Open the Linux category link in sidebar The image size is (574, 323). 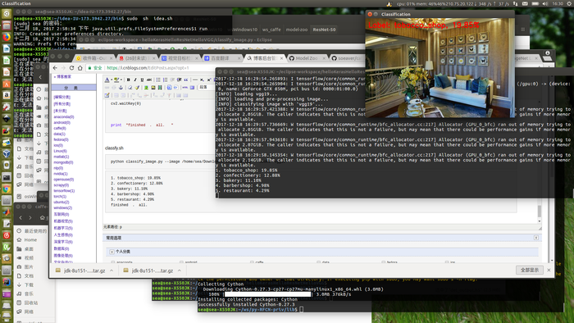coord(60,151)
